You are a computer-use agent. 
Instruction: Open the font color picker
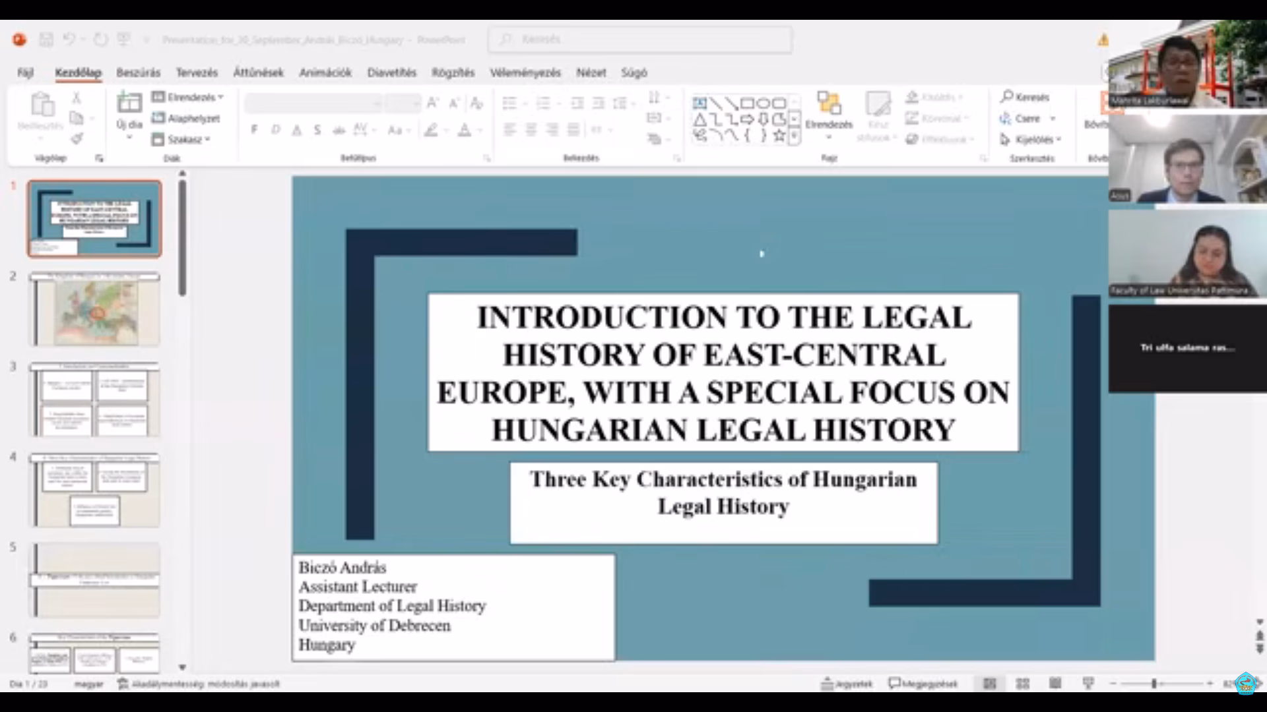click(x=465, y=130)
